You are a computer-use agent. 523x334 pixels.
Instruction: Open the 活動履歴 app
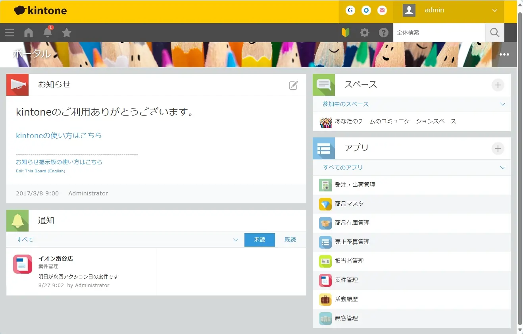point(411,299)
